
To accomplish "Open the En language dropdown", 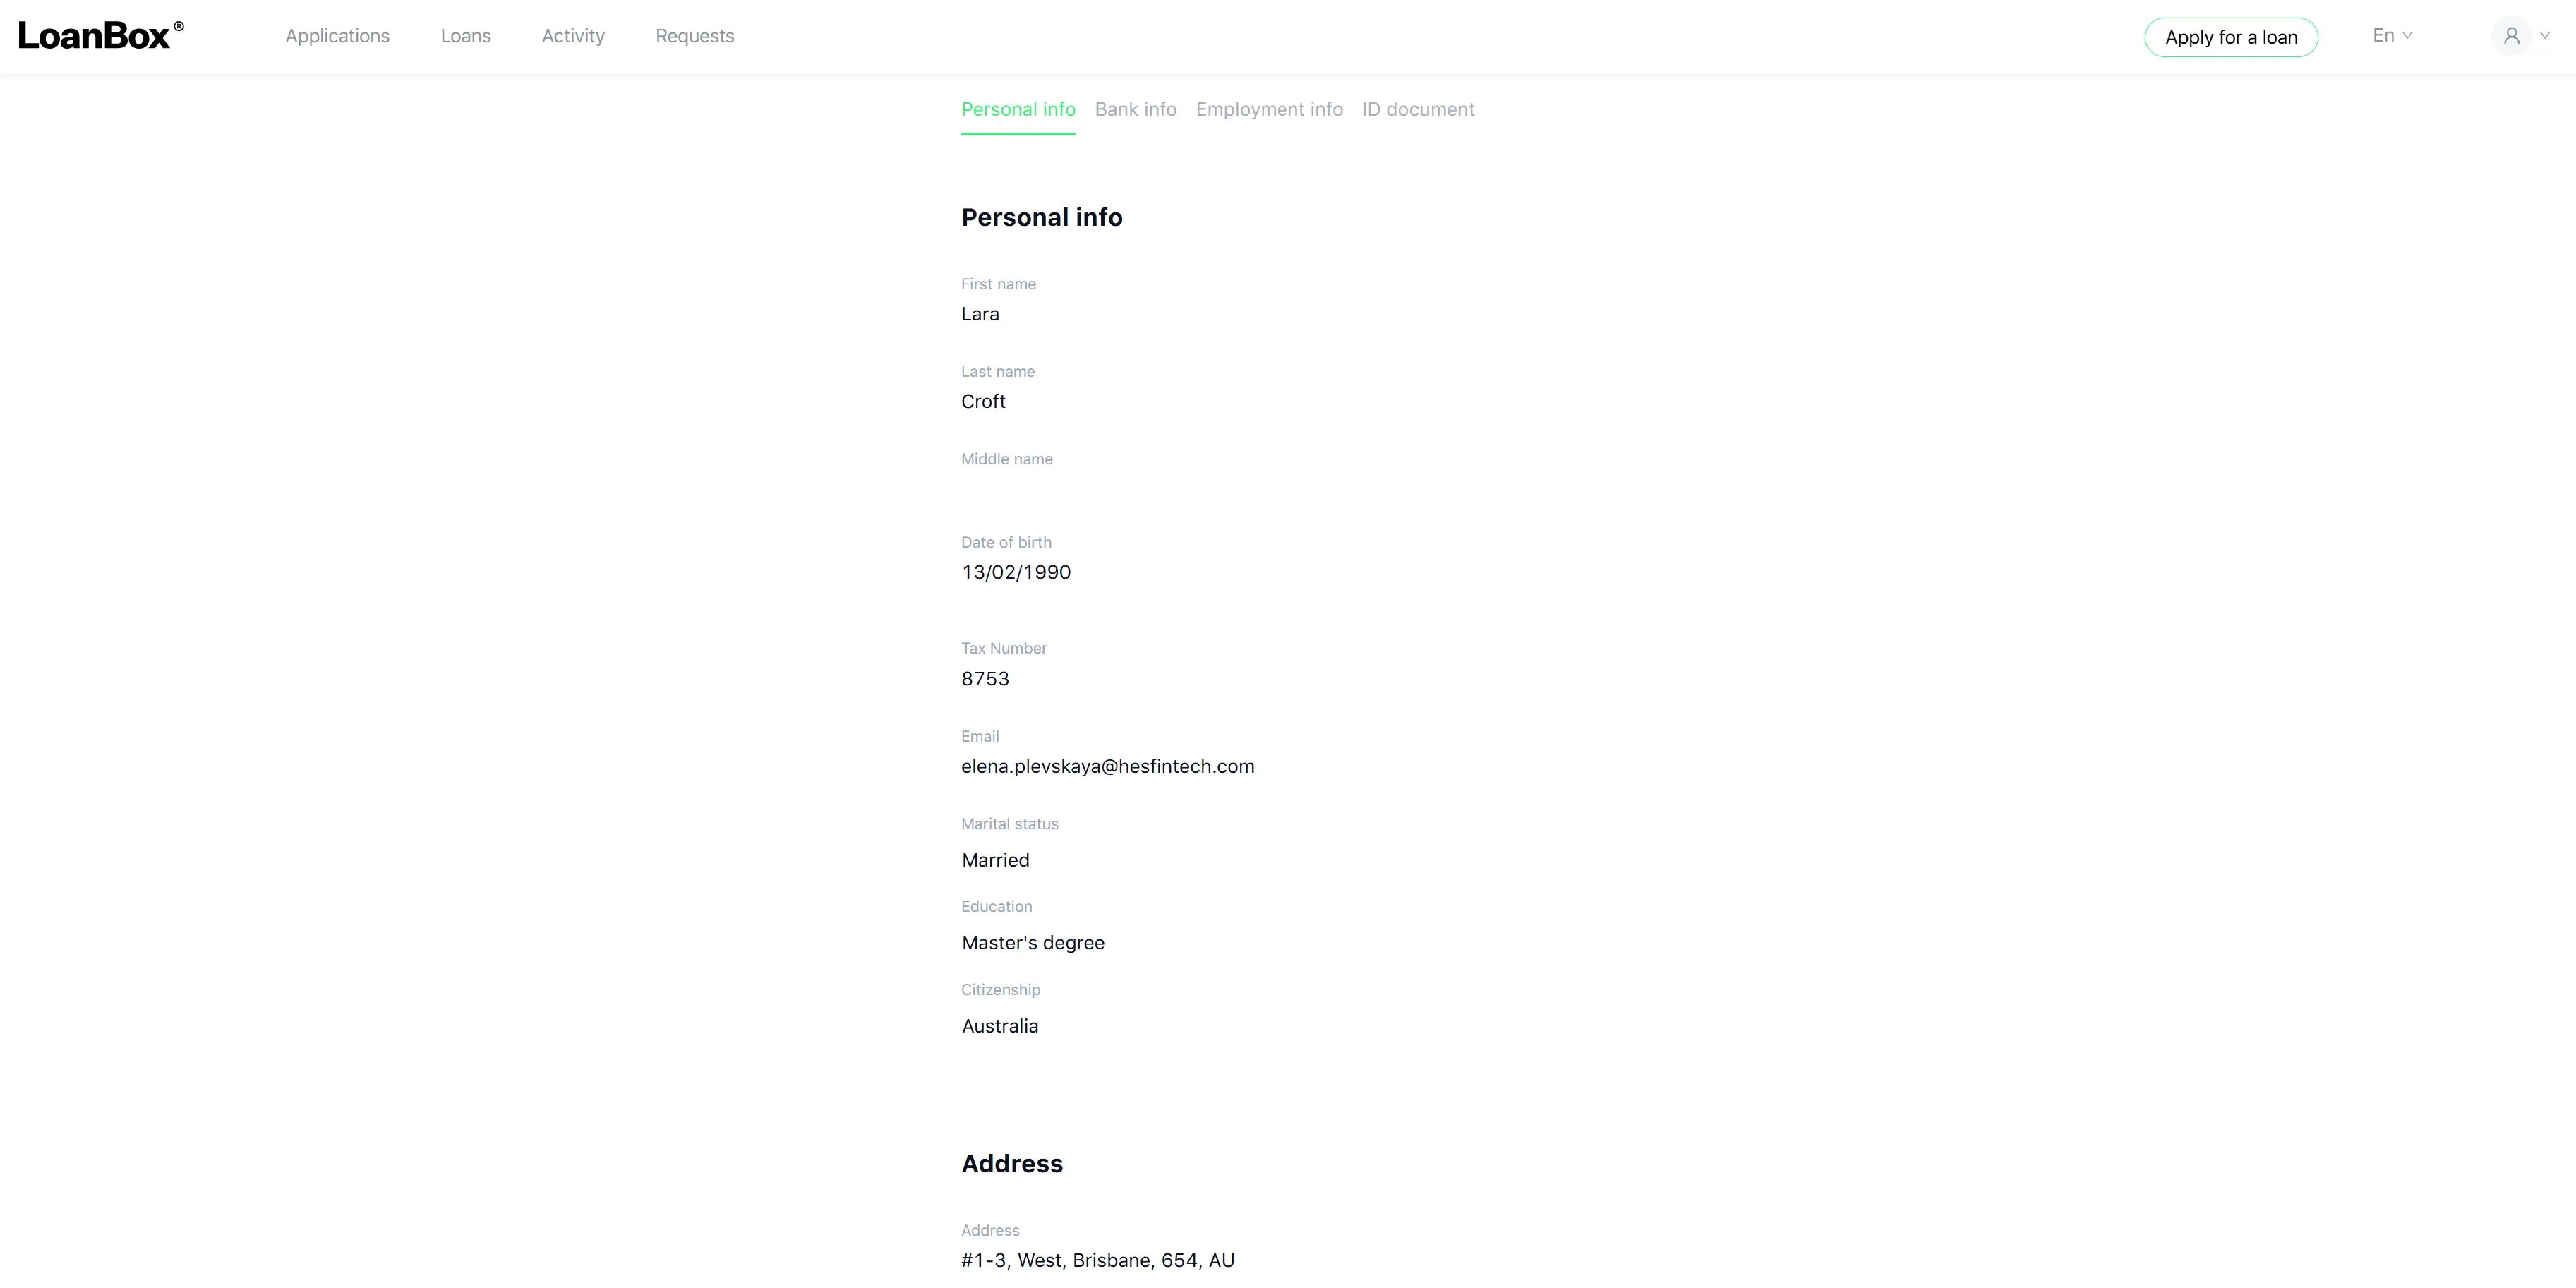I will [x=2392, y=36].
